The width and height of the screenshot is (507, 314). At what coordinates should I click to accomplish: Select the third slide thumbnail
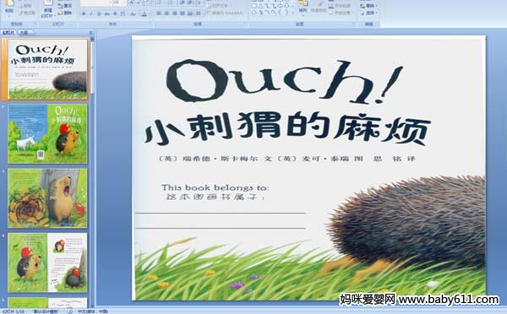pos(47,198)
